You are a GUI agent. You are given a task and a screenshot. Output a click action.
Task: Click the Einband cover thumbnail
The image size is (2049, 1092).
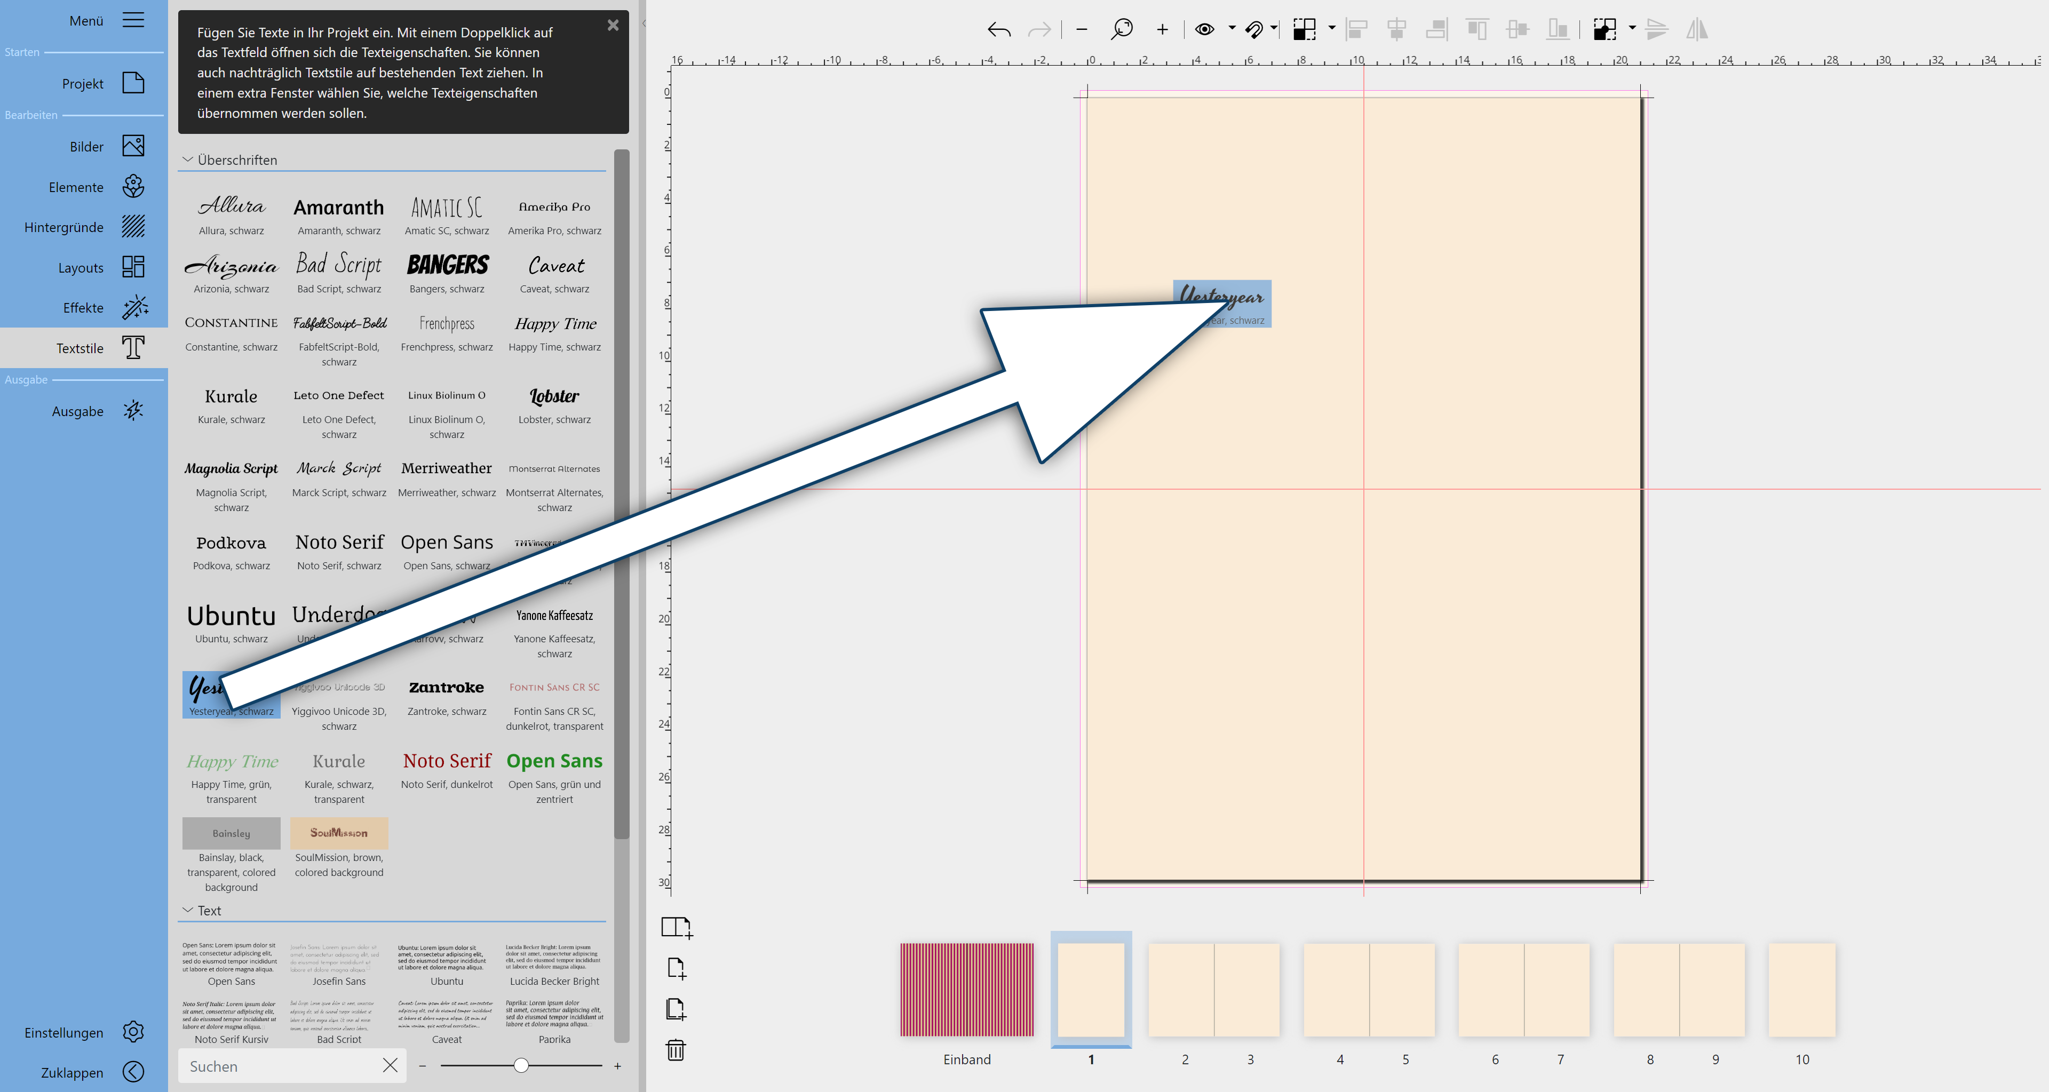(966, 990)
